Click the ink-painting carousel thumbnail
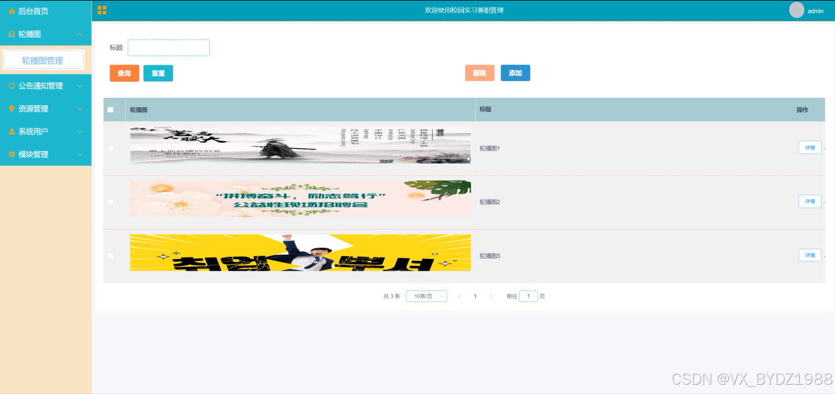 tap(300, 145)
